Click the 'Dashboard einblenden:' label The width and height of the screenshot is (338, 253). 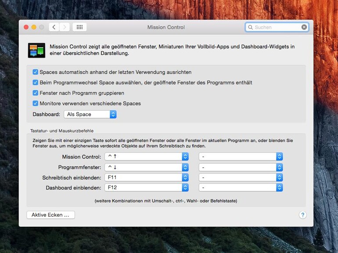[x=73, y=188]
